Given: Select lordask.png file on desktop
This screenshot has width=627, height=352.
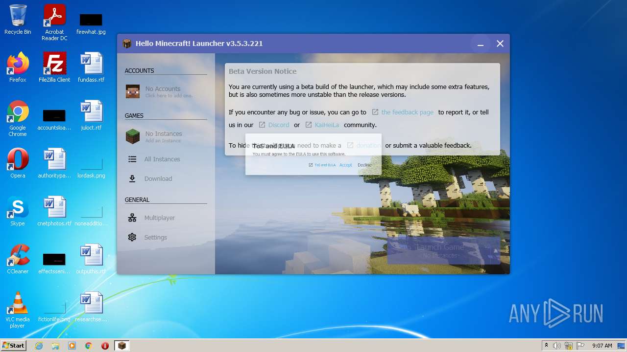Looking at the screenshot, I should 91,167.
